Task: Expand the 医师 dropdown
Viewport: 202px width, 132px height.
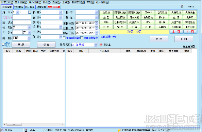Action: point(61,17)
